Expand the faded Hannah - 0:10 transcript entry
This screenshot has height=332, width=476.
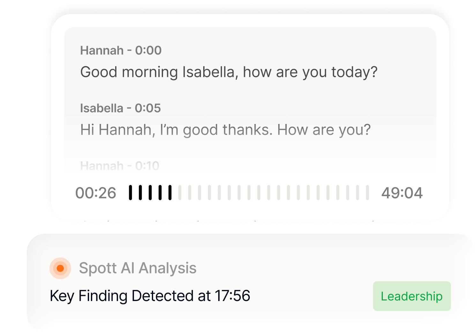pos(120,166)
